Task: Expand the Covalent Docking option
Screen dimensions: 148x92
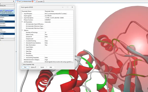Action: click(24, 41)
